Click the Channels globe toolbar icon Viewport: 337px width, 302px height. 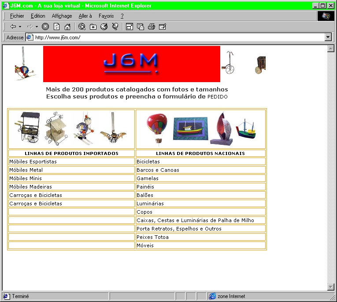click(115, 26)
